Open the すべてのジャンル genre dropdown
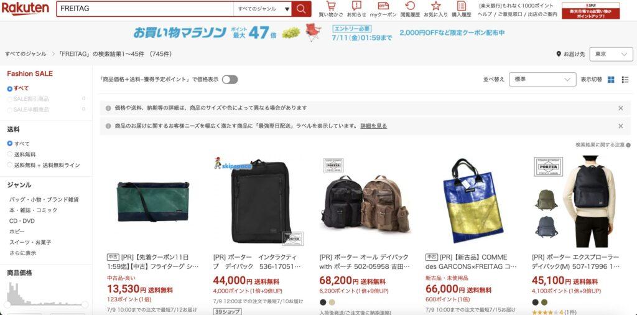This screenshot has height=315, width=637. [x=263, y=9]
